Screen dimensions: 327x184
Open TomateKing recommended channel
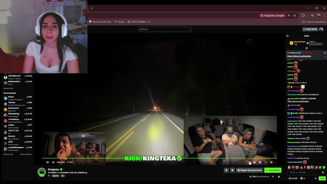click(x=18, y=121)
